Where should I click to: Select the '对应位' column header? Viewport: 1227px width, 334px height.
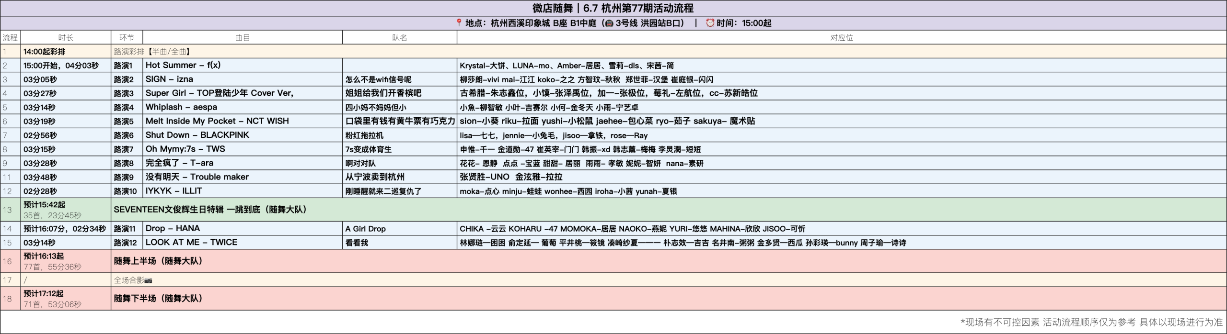tap(842, 37)
